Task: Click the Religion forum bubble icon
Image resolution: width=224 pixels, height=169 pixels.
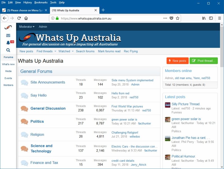Action: pyautogui.click(x=24, y=135)
